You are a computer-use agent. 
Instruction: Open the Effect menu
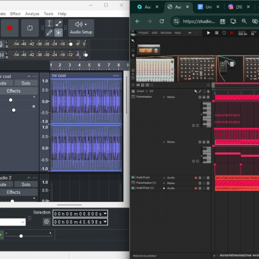coord(16,14)
